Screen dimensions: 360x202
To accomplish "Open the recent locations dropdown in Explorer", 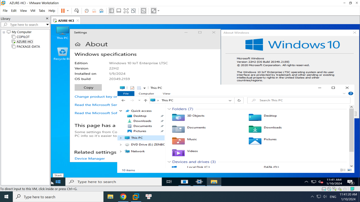I will click(x=139, y=100).
